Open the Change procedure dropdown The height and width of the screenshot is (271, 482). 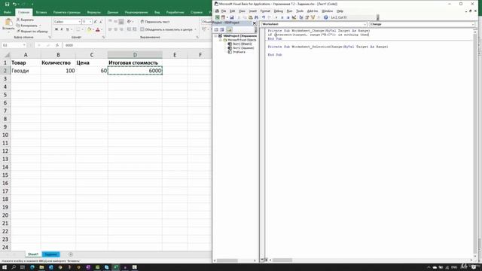[473, 24]
